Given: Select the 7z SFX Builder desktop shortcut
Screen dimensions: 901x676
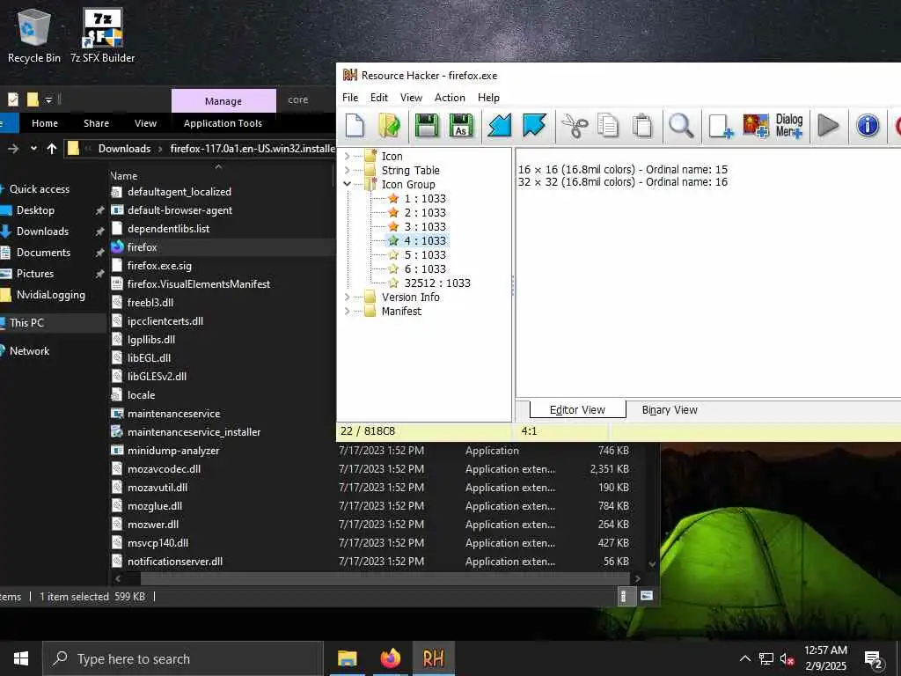Looking at the screenshot, I should coord(102,35).
